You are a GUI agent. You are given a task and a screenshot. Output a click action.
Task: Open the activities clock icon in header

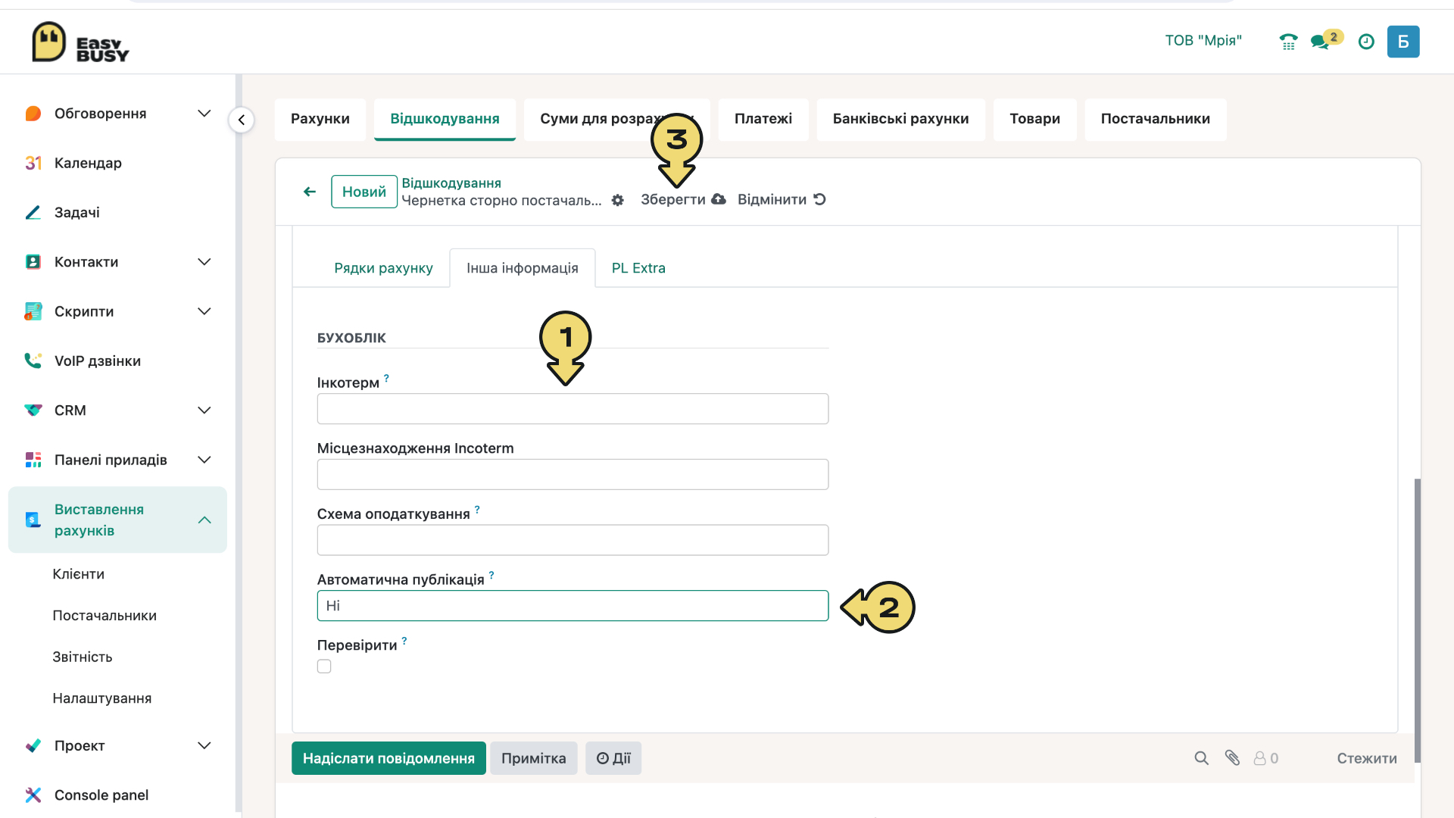coord(1366,42)
